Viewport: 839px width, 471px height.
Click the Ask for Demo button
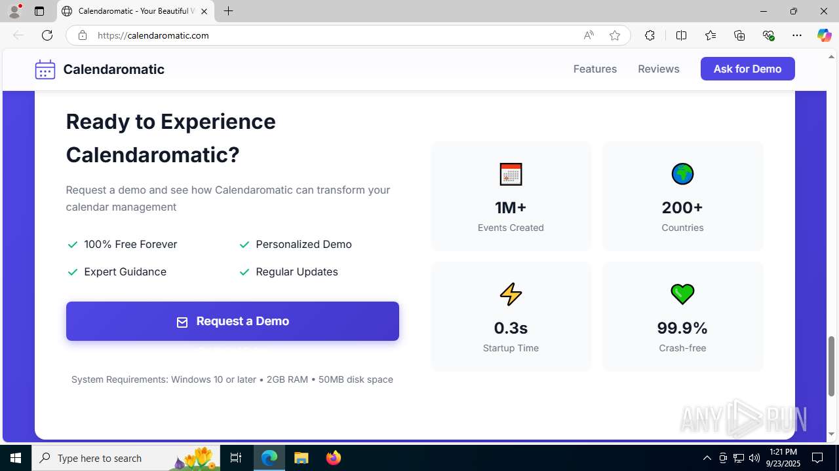click(x=748, y=69)
